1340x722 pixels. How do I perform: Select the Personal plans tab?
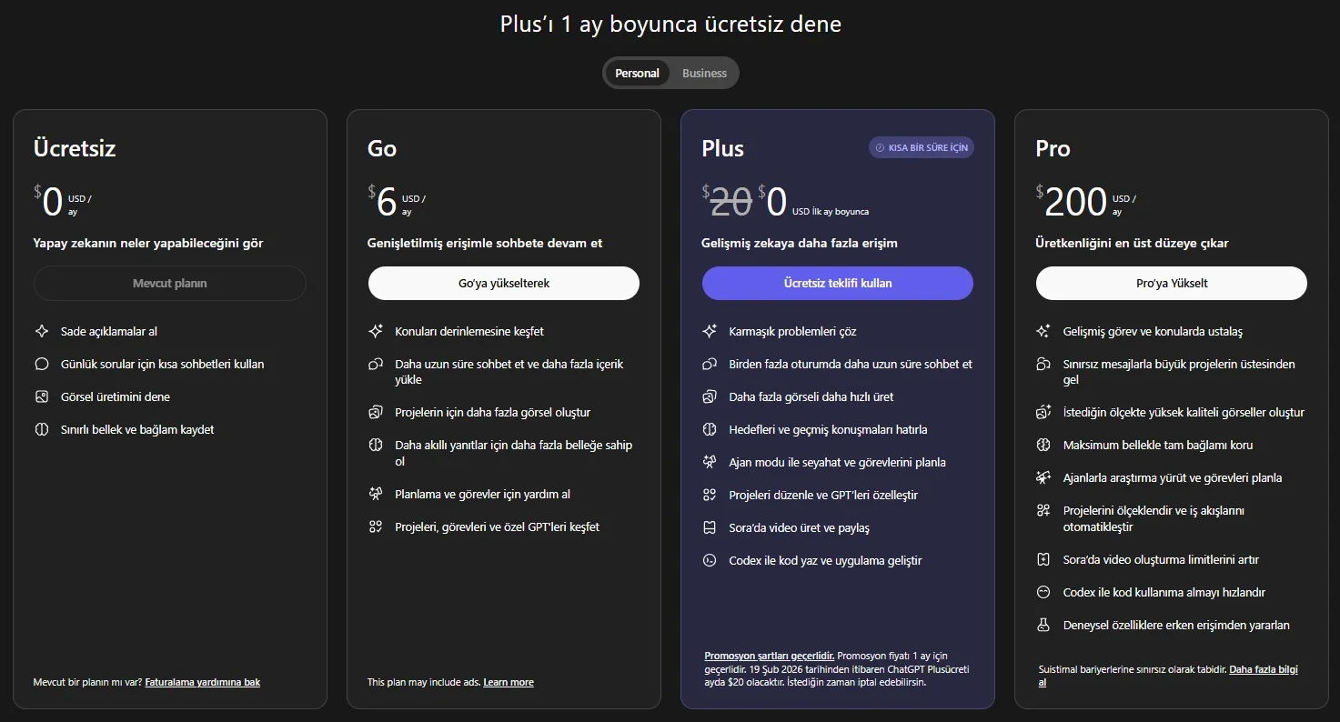pos(637,74)
